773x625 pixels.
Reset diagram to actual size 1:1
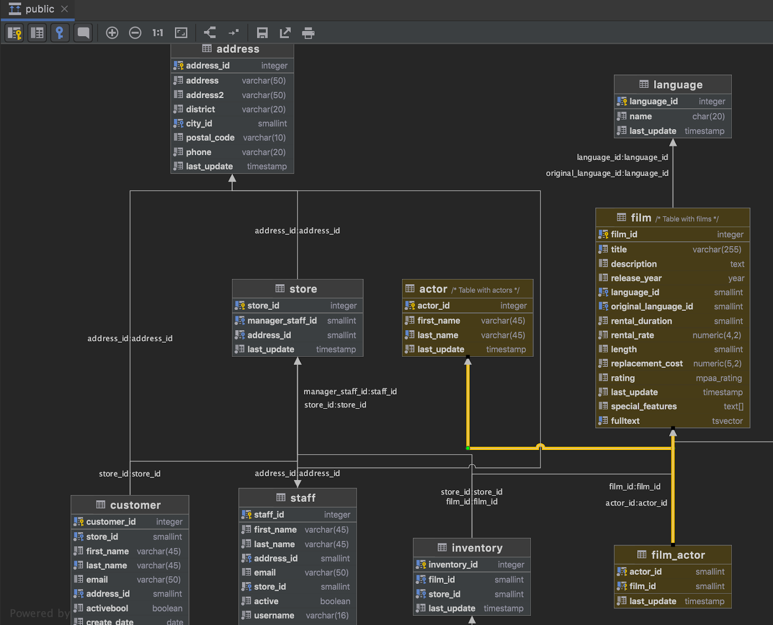157,33
